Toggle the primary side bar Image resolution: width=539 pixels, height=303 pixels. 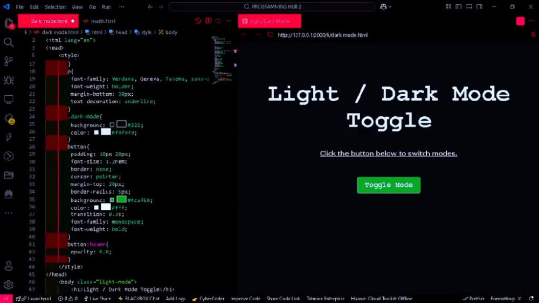459,6
